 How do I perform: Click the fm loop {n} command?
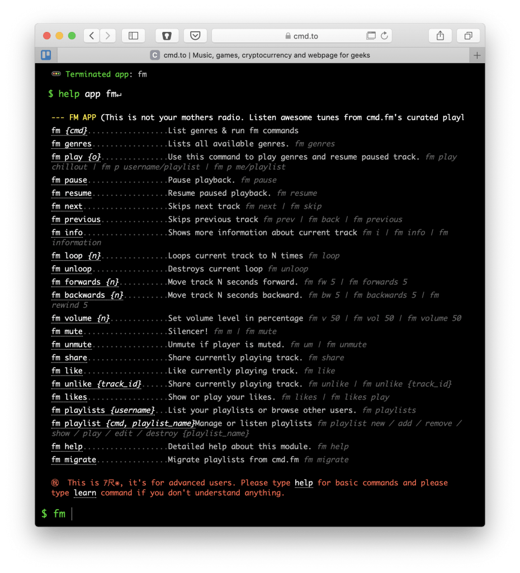pyautogui.click(x=76, y=256)
